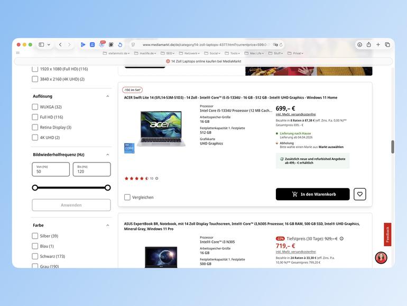407x306 pixels.
Task: Open the Share icon in toolbar
Action: tap(369, 44)
